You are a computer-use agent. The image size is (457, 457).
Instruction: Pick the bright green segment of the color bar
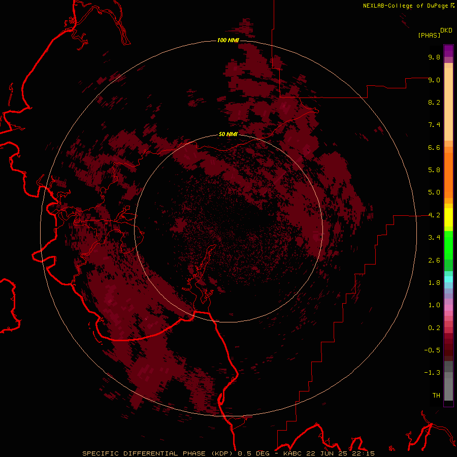click(448, 245)
